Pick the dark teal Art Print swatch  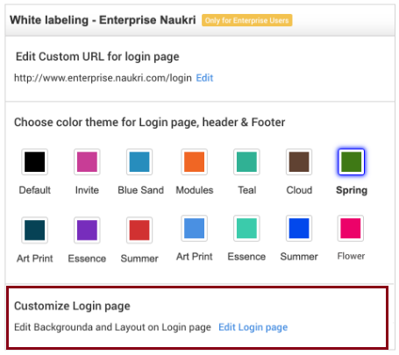34,230
